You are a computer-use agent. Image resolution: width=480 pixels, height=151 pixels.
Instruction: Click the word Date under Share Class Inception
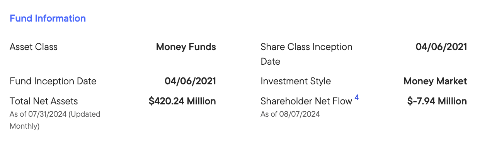[270, 62]
